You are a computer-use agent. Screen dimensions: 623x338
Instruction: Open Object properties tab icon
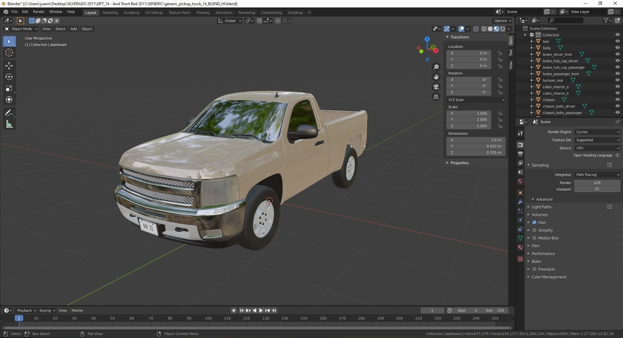coord(520,193)
